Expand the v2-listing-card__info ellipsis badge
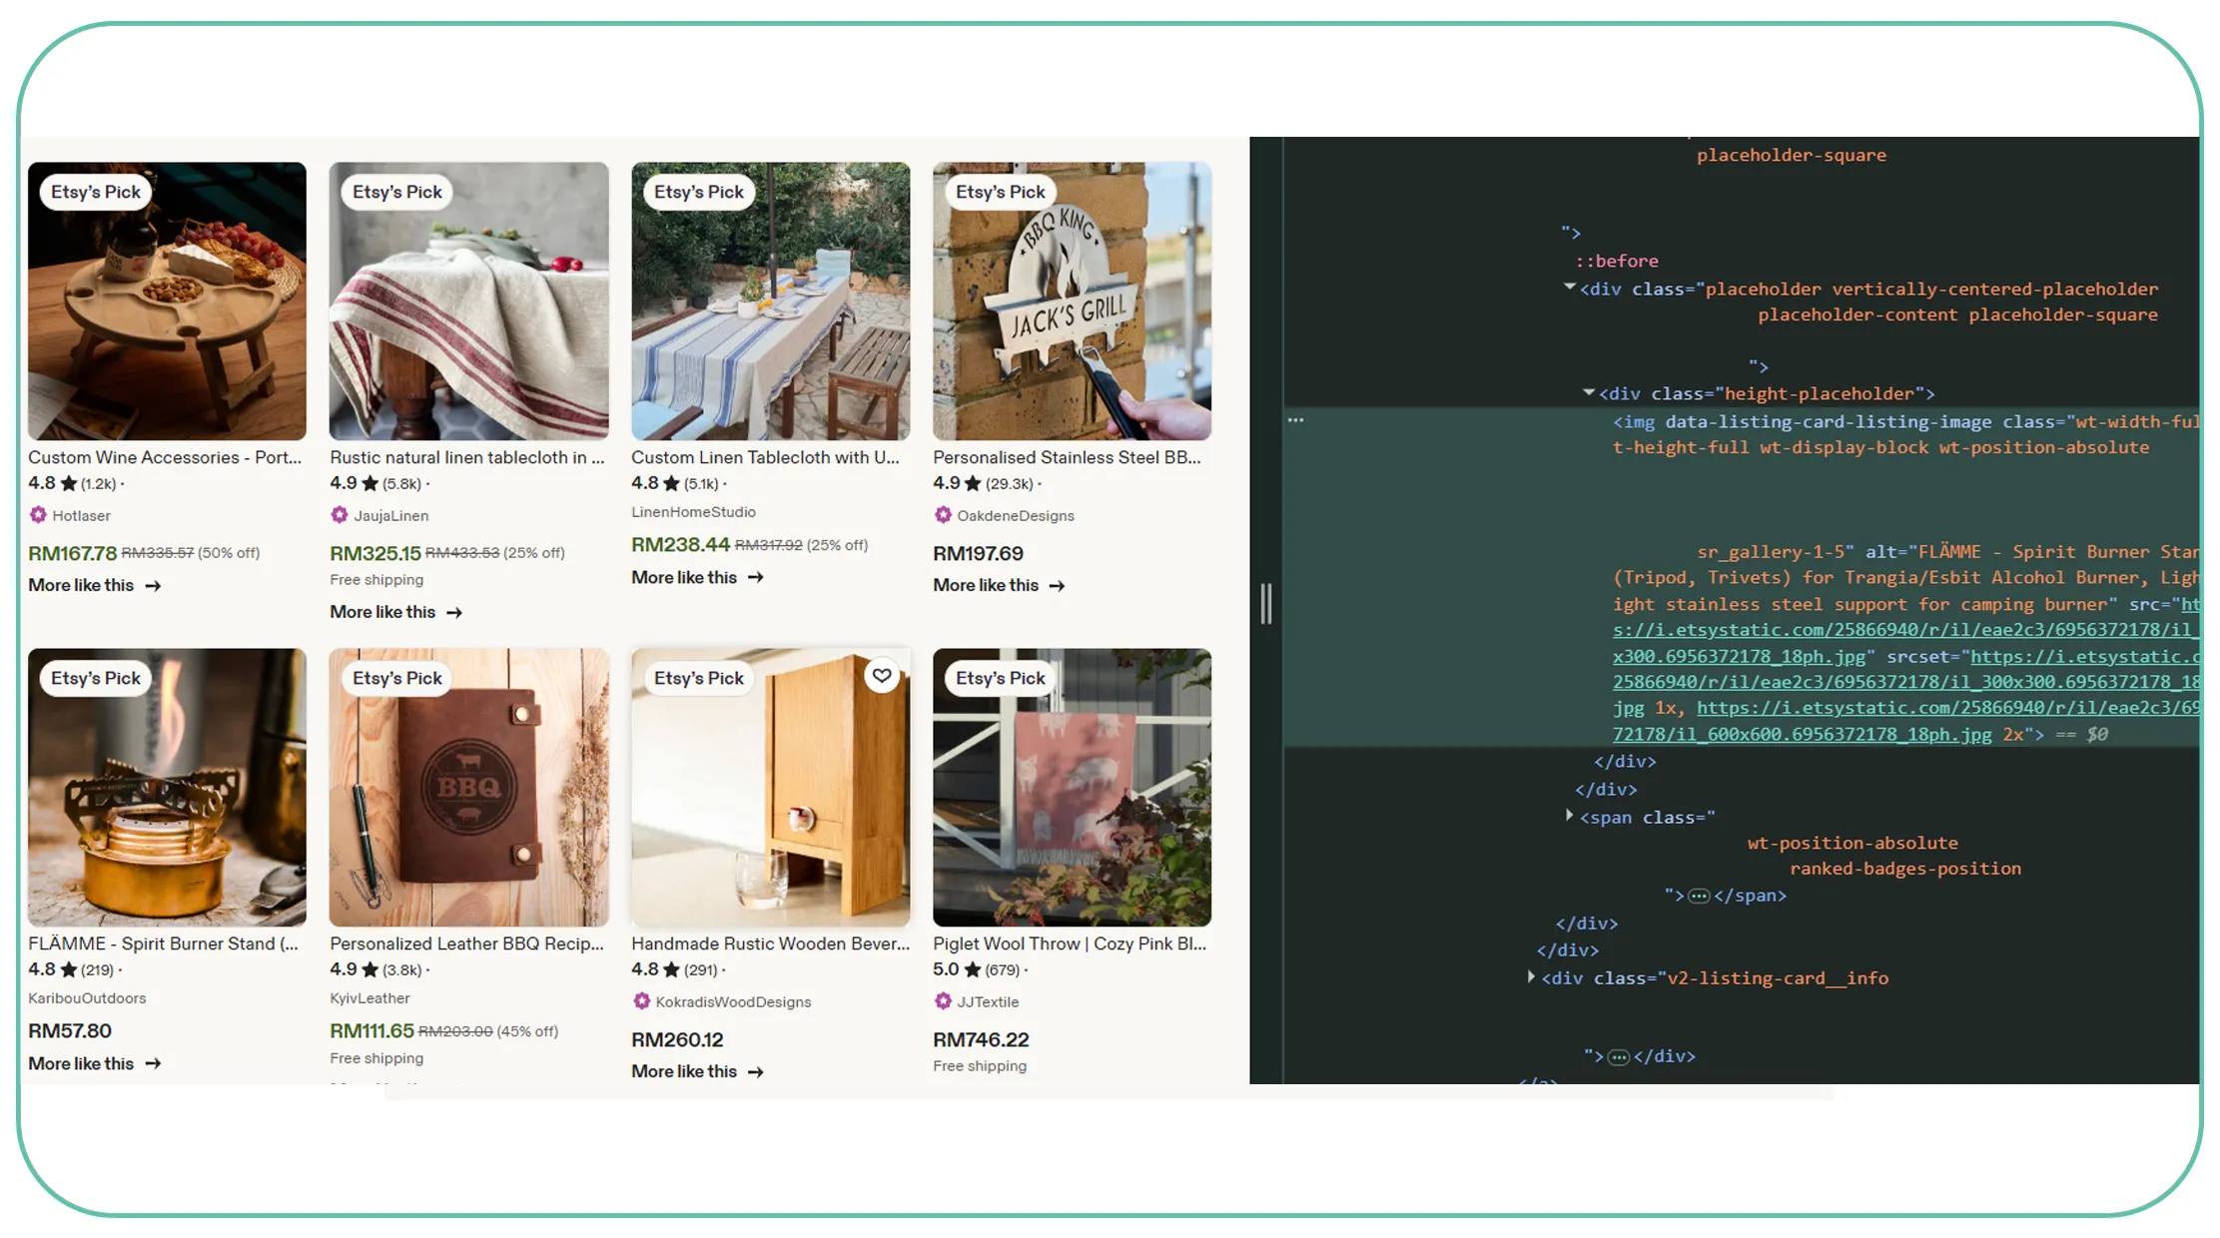 click(x=1619, y=1057)
